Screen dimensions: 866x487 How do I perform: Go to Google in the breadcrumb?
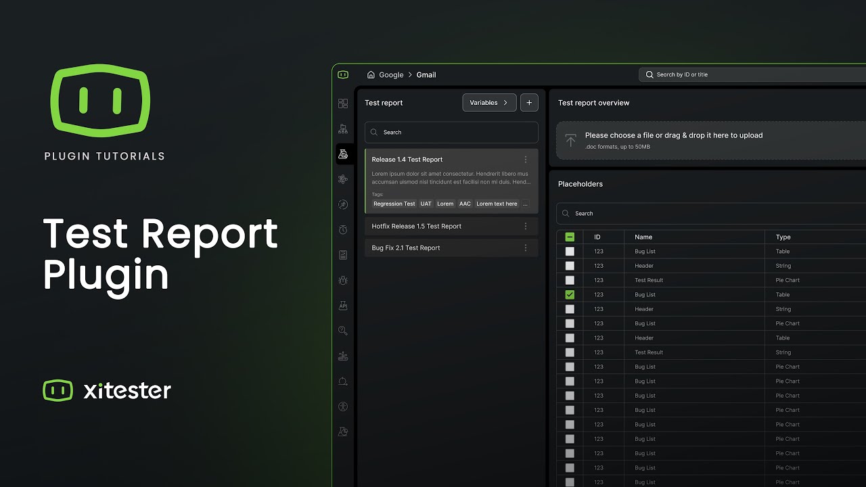[x=391, y=75]
